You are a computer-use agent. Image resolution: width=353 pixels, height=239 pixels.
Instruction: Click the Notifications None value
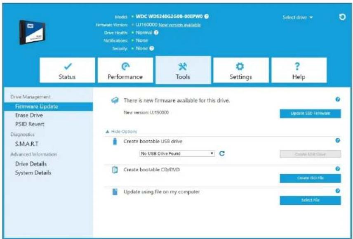(x=142, y=40)
